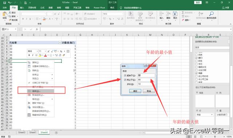
Task: Click the Cell Styles (单元格样式) icon
Action: (x=150, y=14)
